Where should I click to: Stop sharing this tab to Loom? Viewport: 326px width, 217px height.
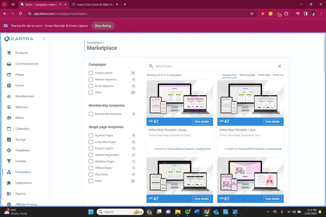tap(103, 26)
